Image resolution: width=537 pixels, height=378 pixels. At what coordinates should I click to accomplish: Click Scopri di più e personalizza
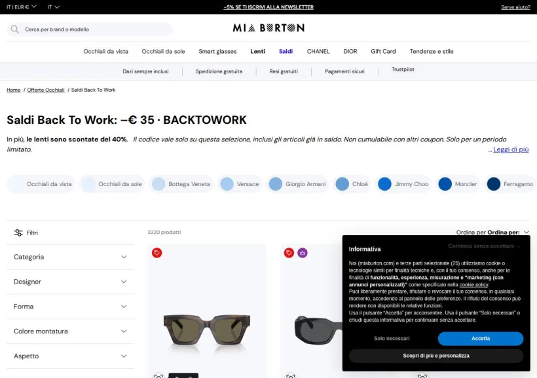436,356
